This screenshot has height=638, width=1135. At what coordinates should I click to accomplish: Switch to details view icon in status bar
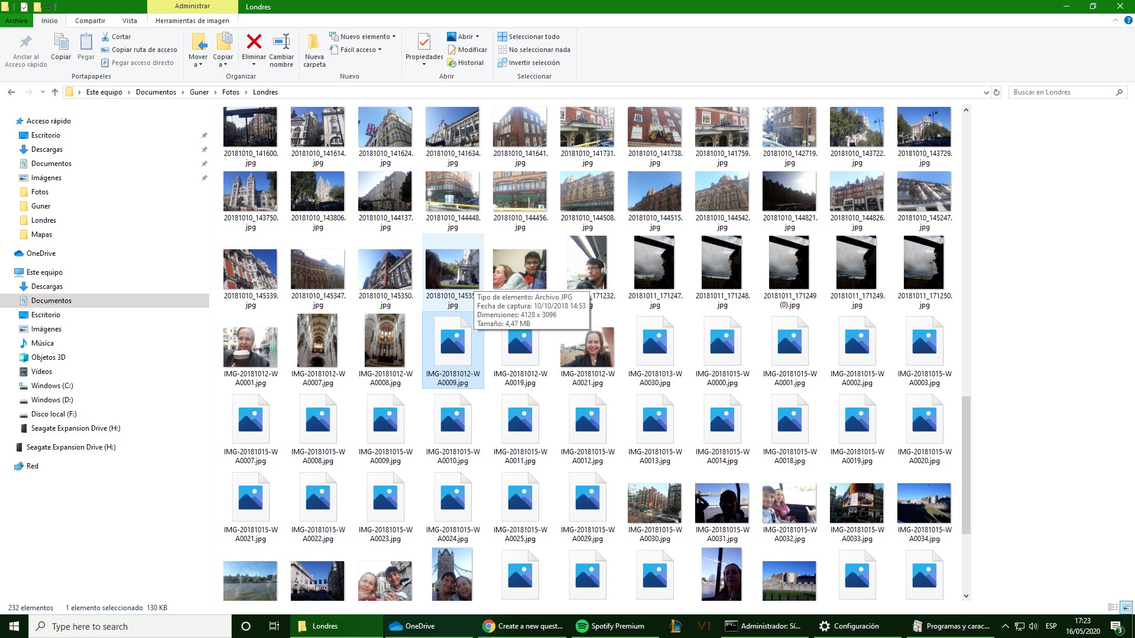click(x=1113, y=607)
